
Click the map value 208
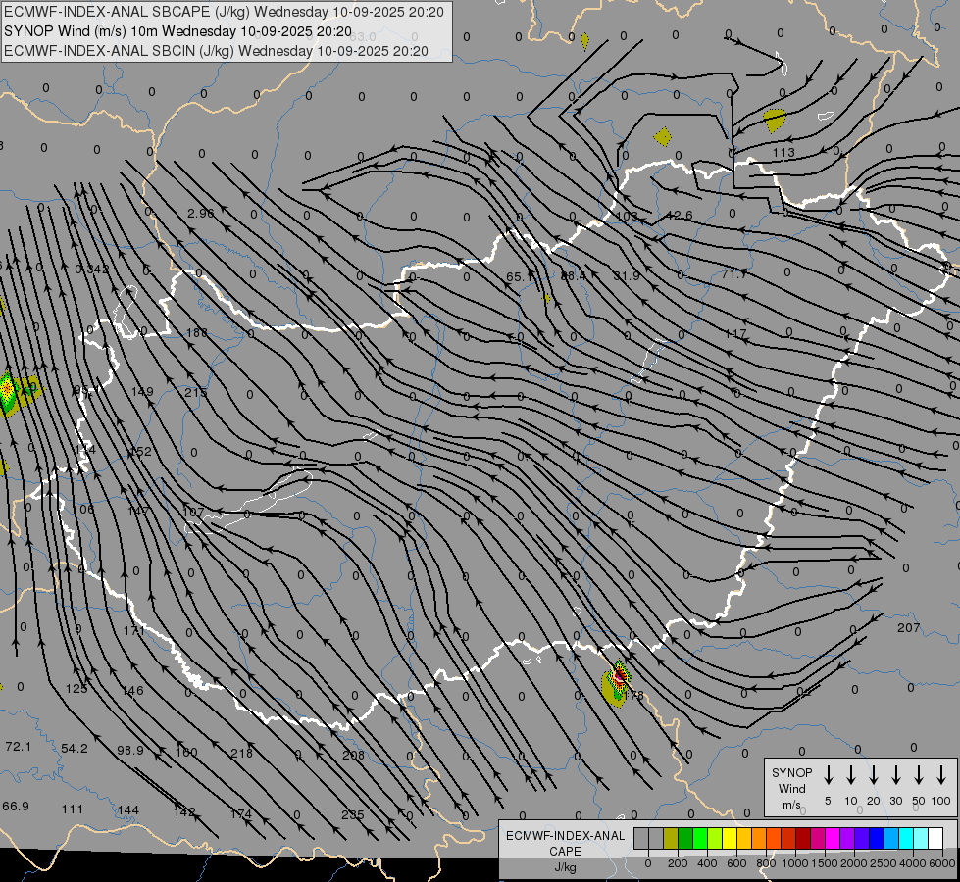[x=353, y=756]
